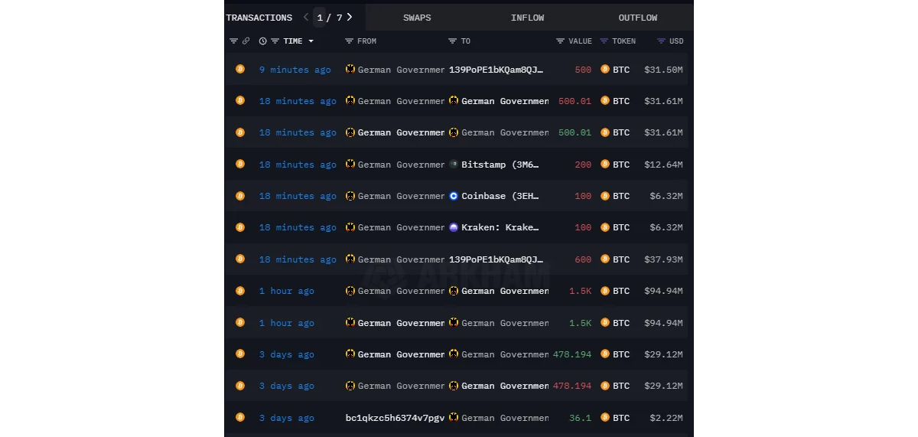Click BTC token icon in Kraken row
This screenshot has width=918, height=437.
[x=605, y=227]
